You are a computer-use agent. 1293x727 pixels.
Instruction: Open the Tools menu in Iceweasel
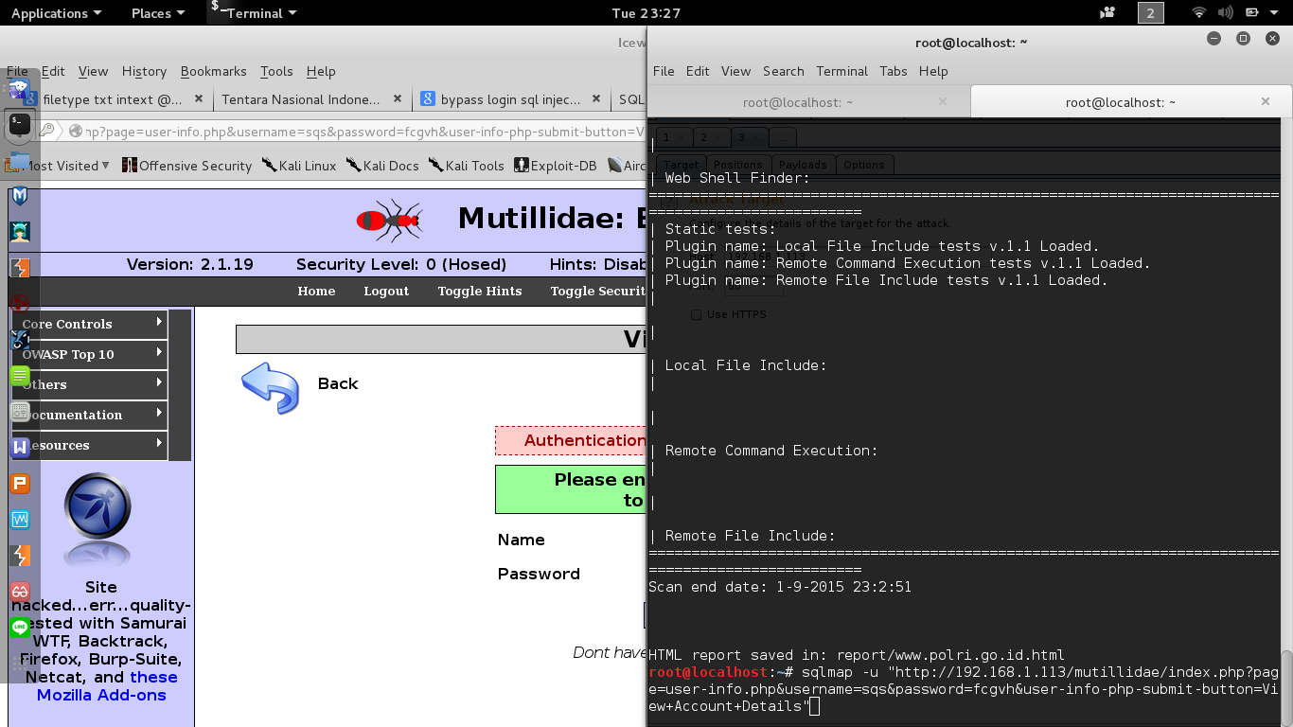coord(276,71)
